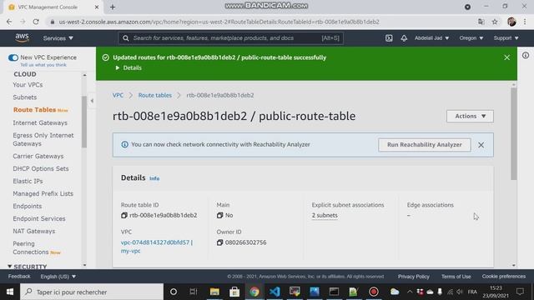Open the Privacy Policy footer link
534x300 pixels.
point(414,277)
